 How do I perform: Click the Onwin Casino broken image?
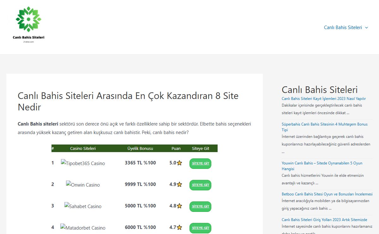tap(83, 185)
